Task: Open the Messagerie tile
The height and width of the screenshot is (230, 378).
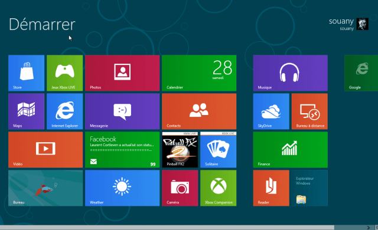Action: click(122, 111)
